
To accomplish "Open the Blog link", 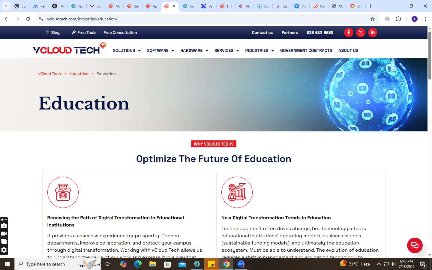I will 52,32.
